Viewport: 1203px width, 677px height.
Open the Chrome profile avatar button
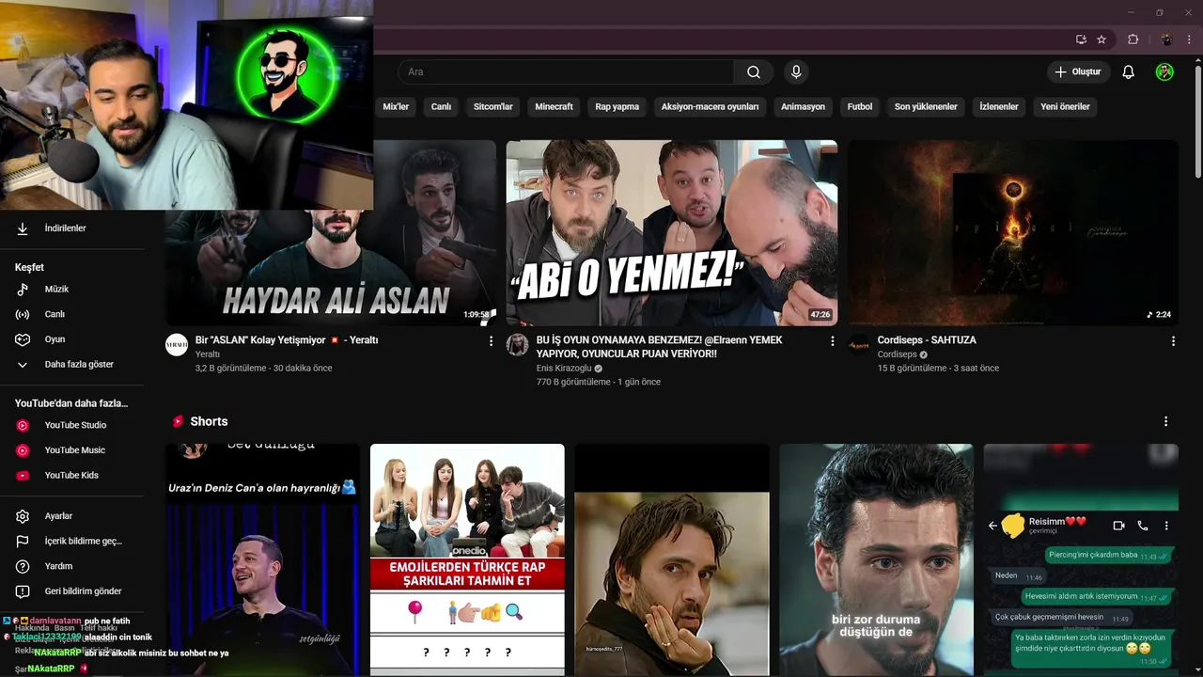[1166, 39]
